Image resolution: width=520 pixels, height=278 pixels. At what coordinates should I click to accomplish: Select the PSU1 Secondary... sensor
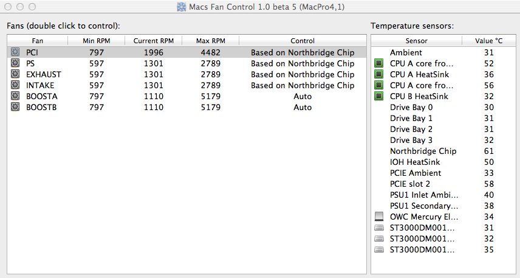click(x=443, y=206)
